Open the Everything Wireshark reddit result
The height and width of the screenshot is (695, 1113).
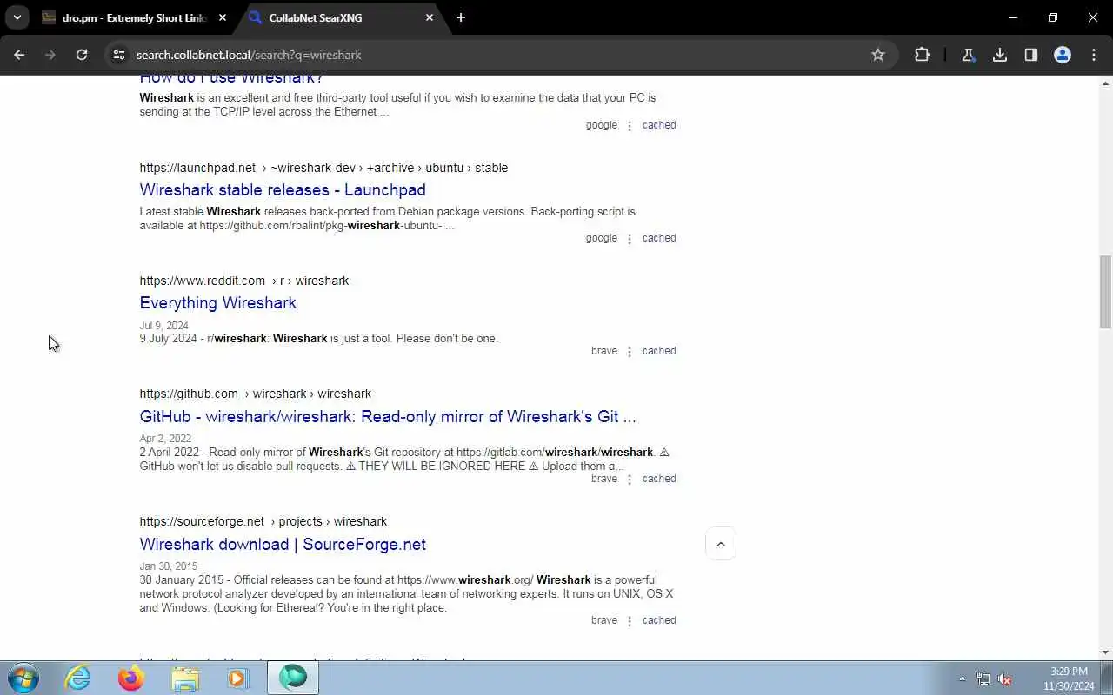[217, 302]
